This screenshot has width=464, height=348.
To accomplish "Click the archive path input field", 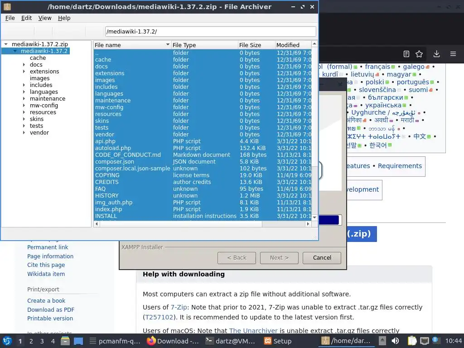I will 210,31.
